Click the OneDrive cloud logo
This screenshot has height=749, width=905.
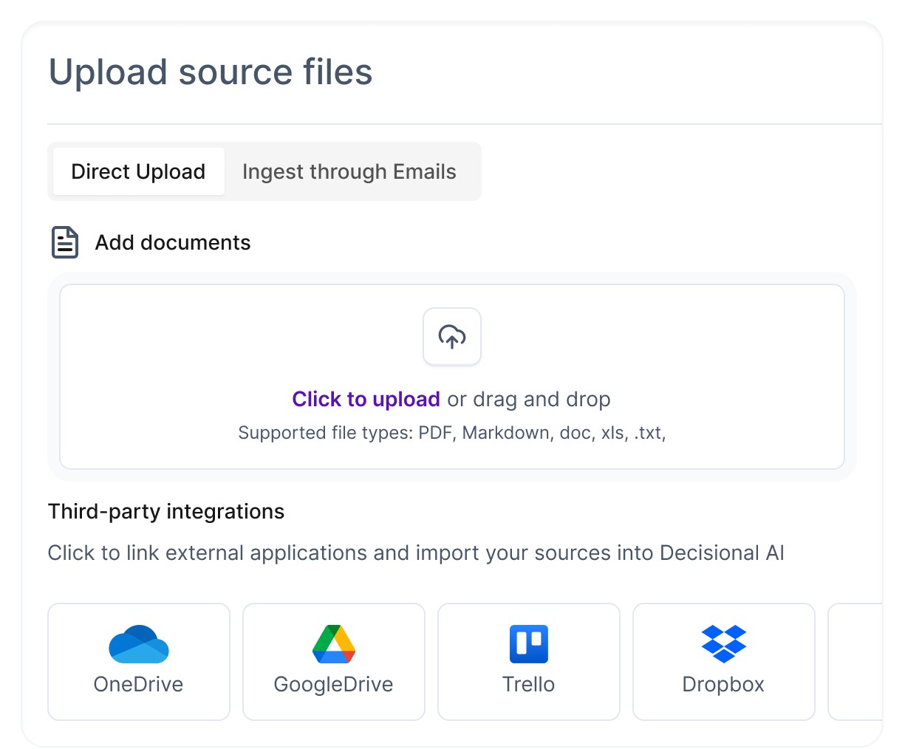[139, 644]
